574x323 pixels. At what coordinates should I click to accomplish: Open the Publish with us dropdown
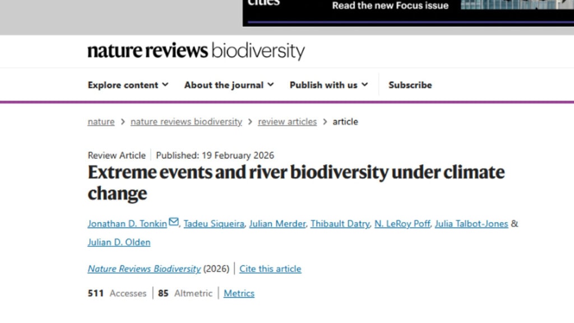[x=328, y=85]
